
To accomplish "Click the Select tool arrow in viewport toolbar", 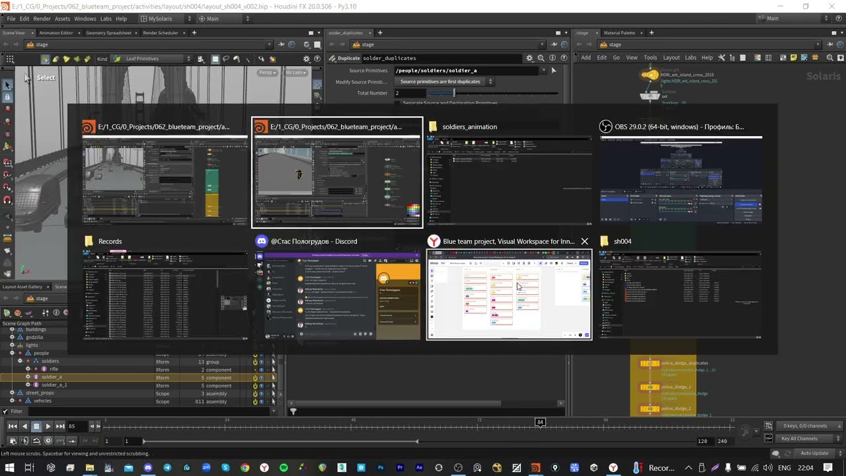I will point(7,85).
